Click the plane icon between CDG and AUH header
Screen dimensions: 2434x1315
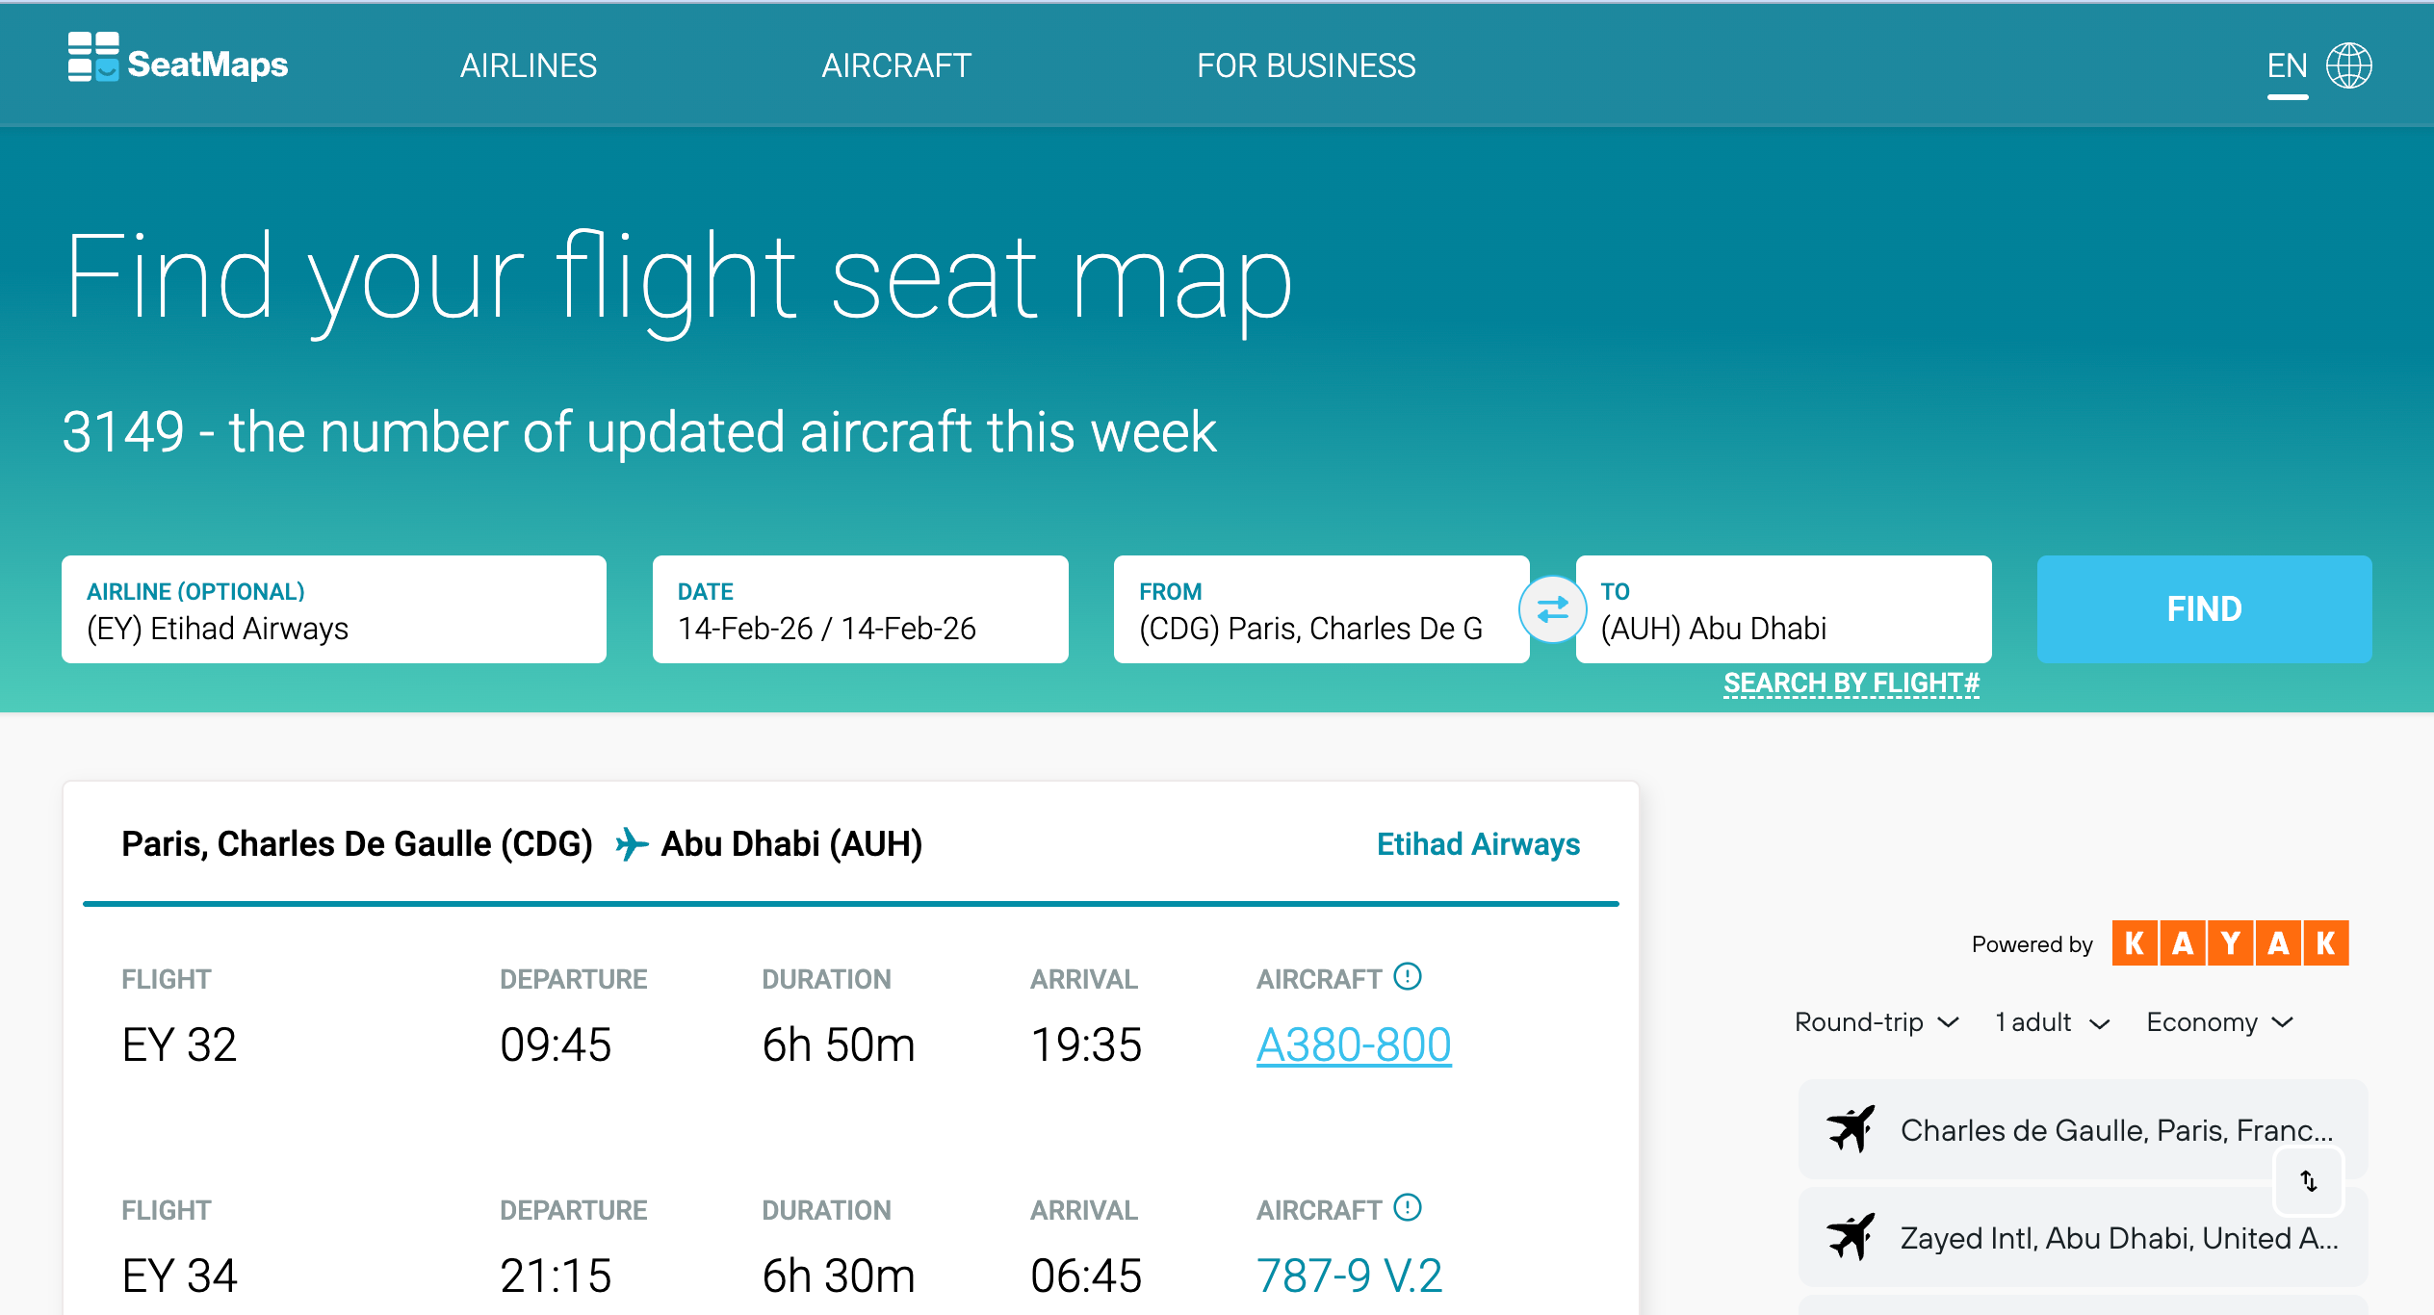(x=631, y=842)
